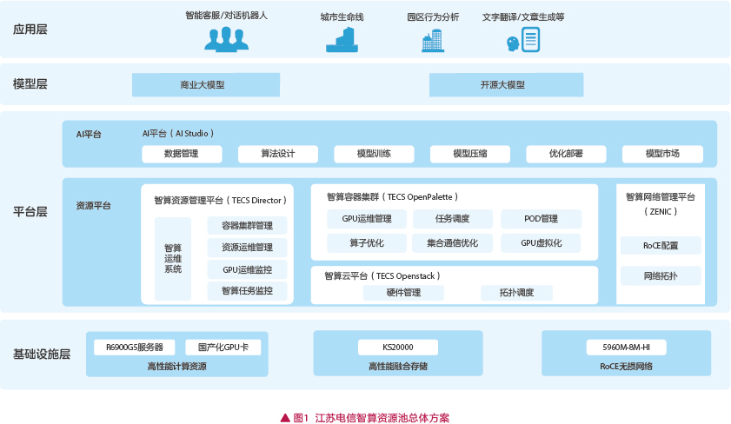Click the （ZENIC）text
This screenshot has height=424, width=731.
coord(661,211)
